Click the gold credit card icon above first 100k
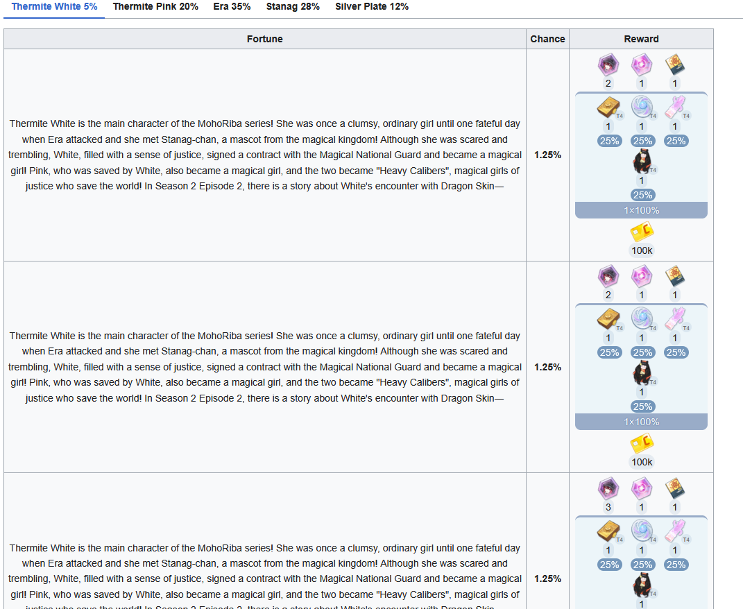This screenshot has height=609, width=743. 642,232
